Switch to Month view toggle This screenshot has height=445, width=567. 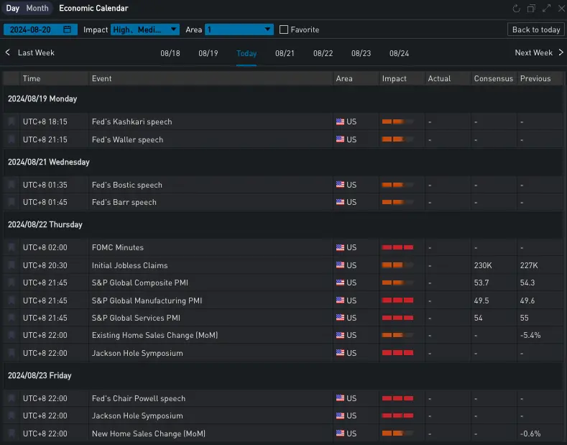pos(37,9)
